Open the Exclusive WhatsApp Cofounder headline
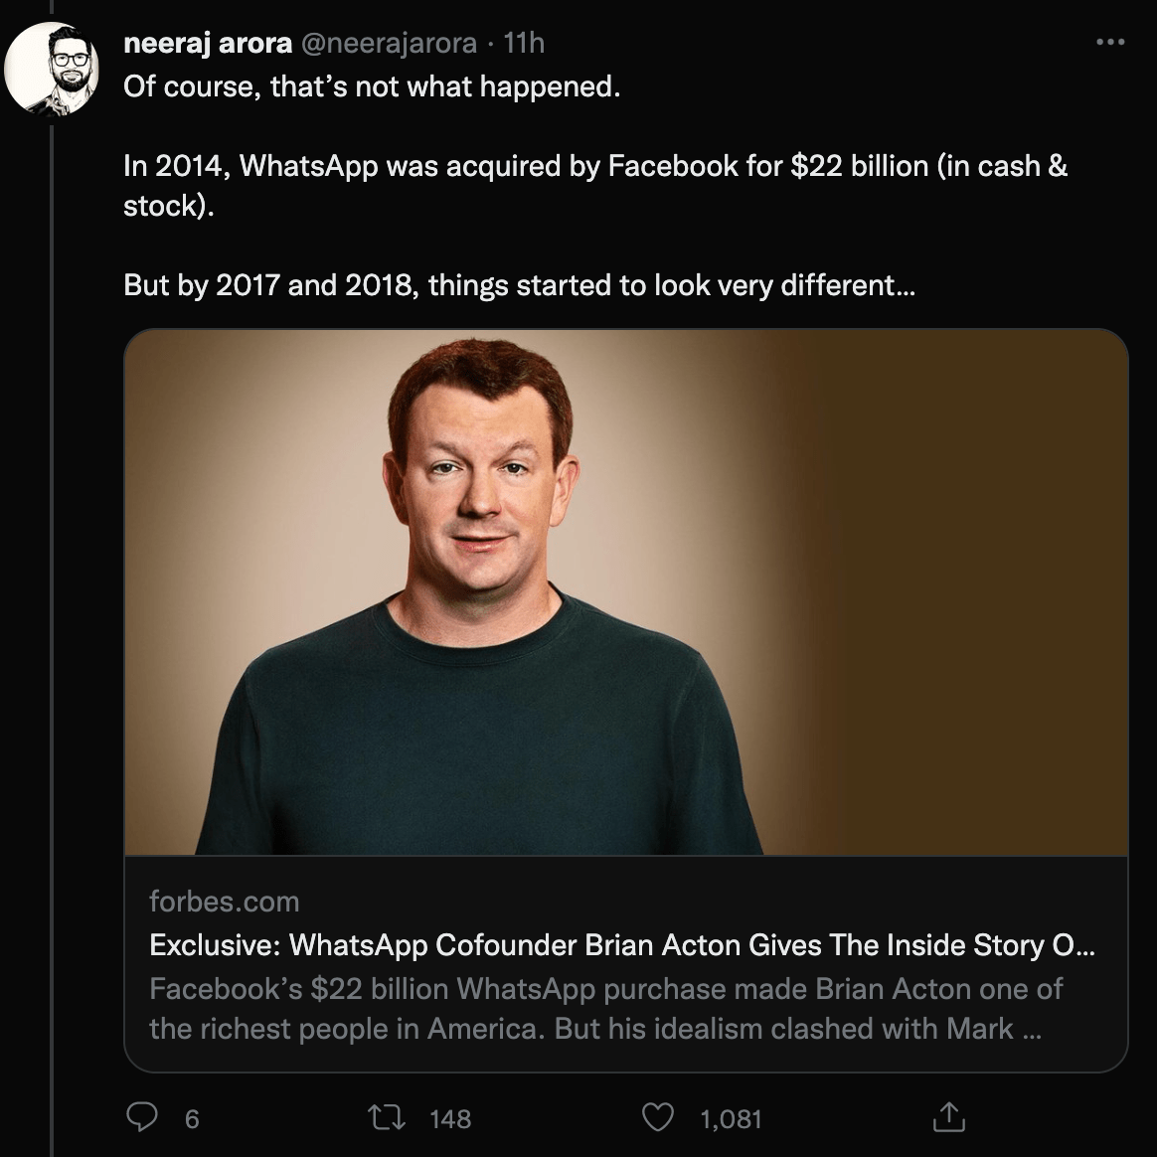The width and height of the screenshot is (1157, 1157). [622, 944]
